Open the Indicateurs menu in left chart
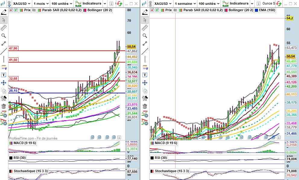299x180 pixels. (91, 4)
